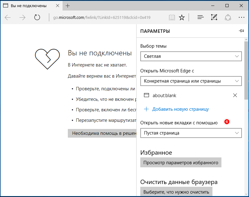
Task: Expand the 'Выбор темы' theme dropdown
Action: coord(191,56)
